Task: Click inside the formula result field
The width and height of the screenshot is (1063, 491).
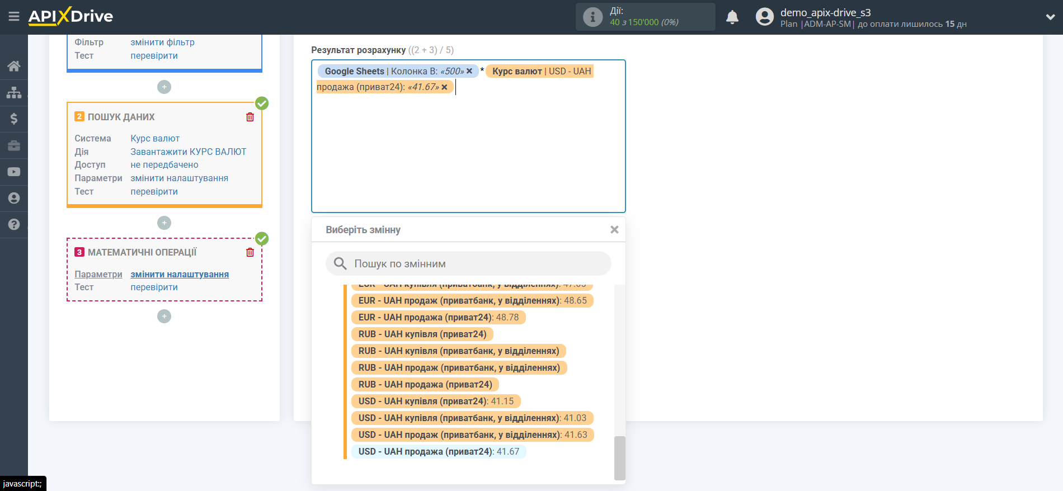Action: pyautogui.click(x=468, y=136)
